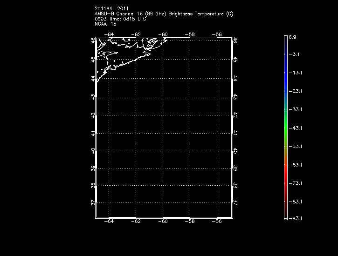
Task: Select the 6.9 colorbar maximum label
Action: (x=292, y=36)
